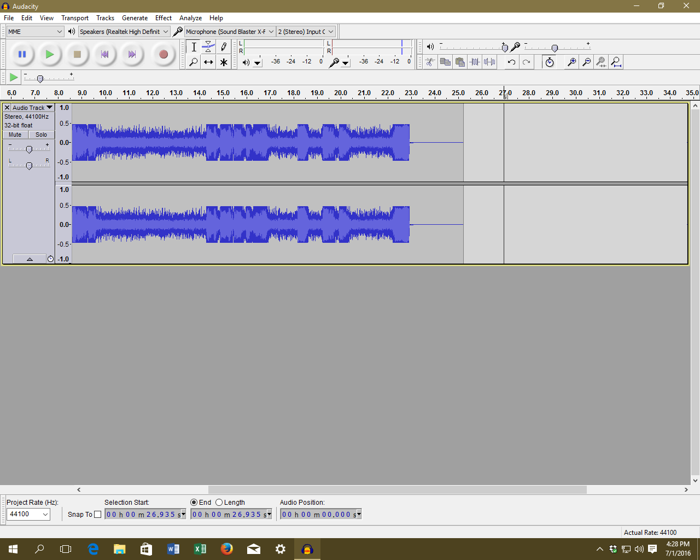Toggle the Snap To checkbox

click(x=98, y=514)
